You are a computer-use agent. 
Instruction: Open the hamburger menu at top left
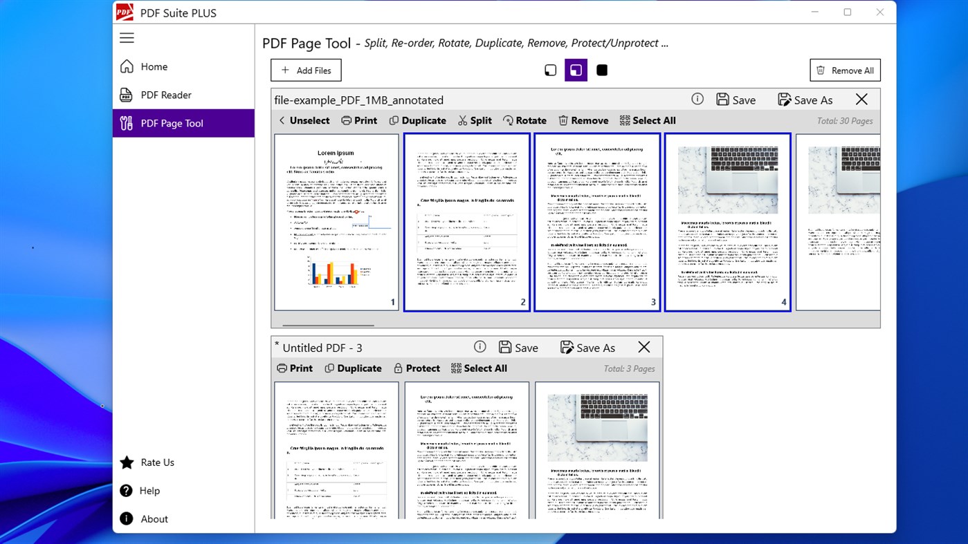click(x=127, y=37)
